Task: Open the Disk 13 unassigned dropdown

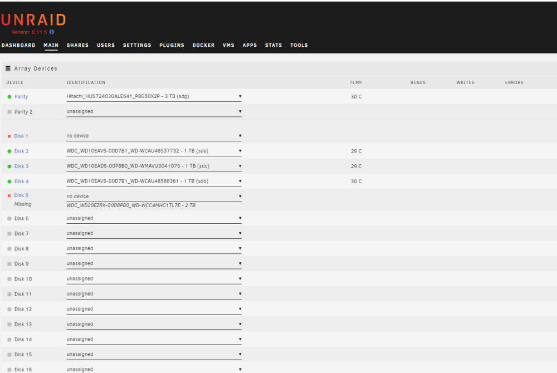Action: [154, 325]
